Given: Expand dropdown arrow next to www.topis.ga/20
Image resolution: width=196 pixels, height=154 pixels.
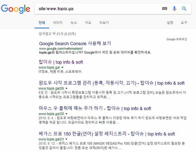Looking at the screenshot, I should pos(66,114).
